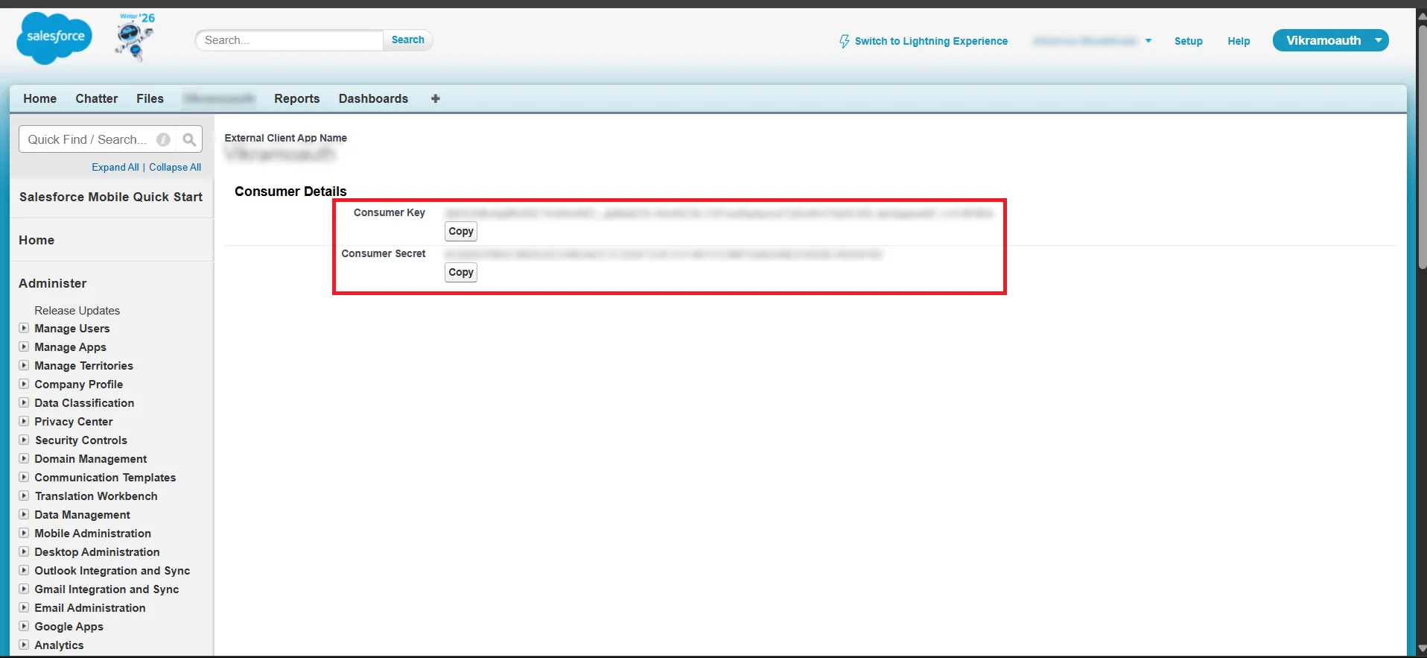Expand the Data Classification node

pyautogui.click(x=24, y=402)
